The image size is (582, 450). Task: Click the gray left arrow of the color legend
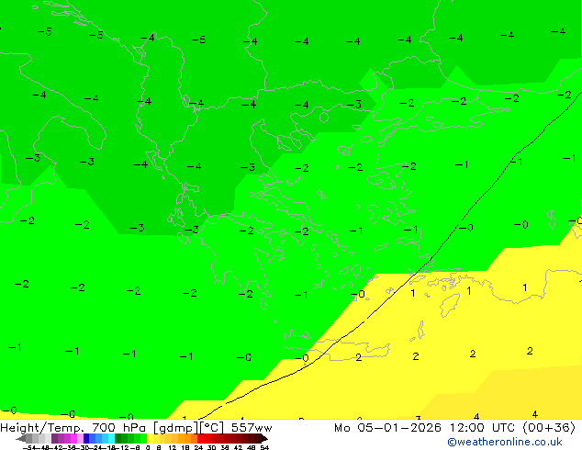point(20,438)
